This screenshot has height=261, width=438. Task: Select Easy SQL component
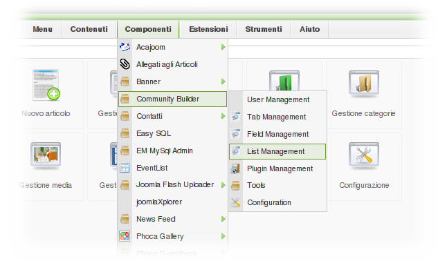coord(172,133)
